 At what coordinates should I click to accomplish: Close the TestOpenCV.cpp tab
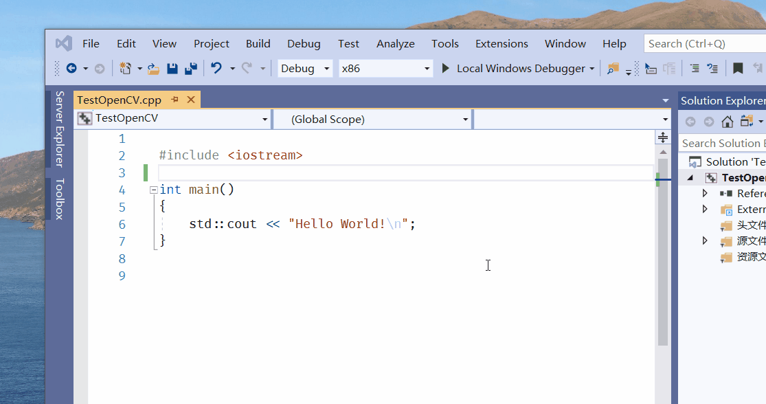191,100
